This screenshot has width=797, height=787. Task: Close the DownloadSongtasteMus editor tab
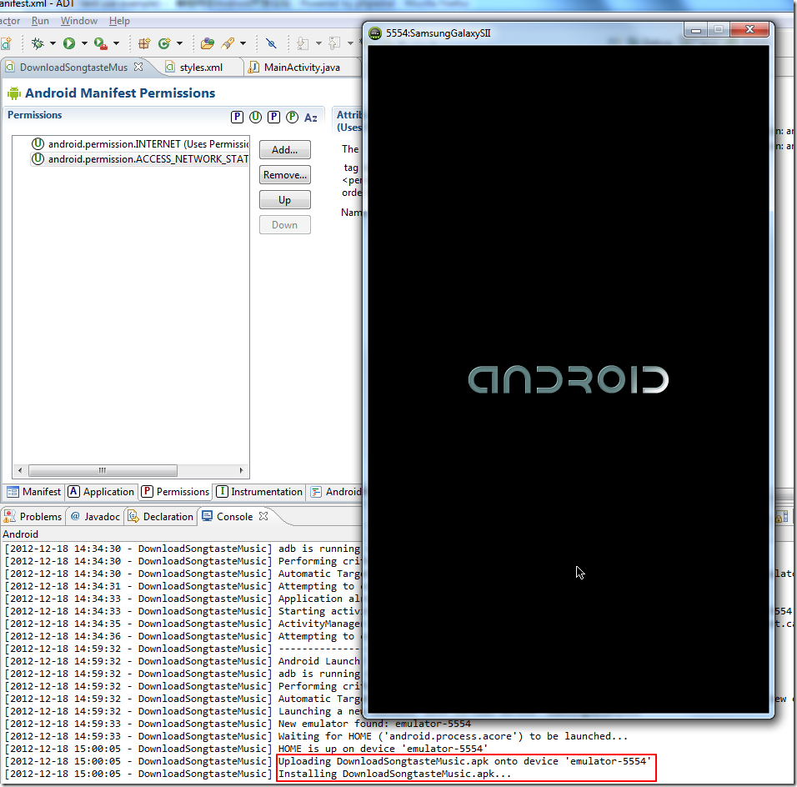pyautogui.click(x=138, y=67)
